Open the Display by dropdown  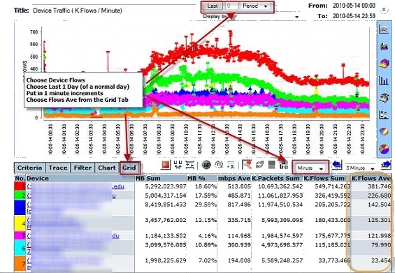point(252,17)
